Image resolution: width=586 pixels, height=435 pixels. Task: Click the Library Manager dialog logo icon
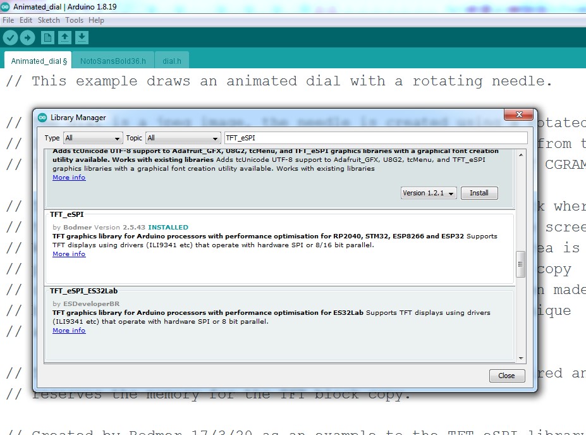click(x=42, y=118)
